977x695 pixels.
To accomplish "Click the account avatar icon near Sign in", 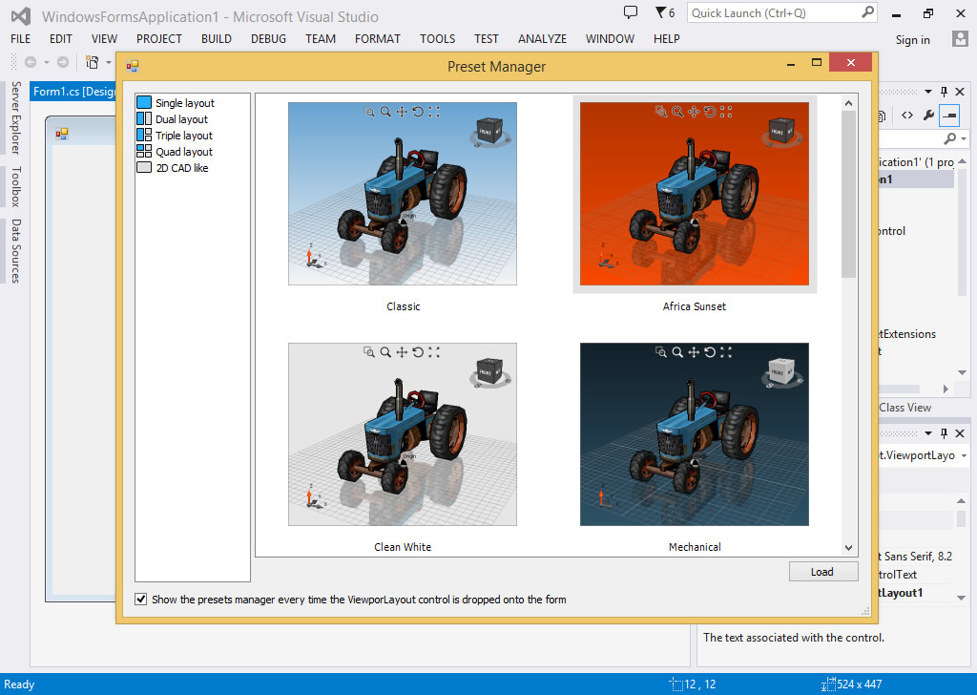I will tap(960, 38).
